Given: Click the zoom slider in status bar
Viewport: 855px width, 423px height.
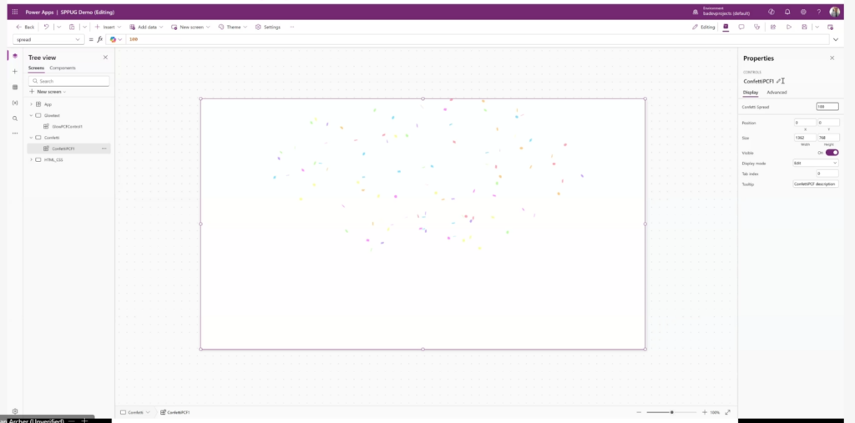Looking at the screenshot, I should pos(672,412).
